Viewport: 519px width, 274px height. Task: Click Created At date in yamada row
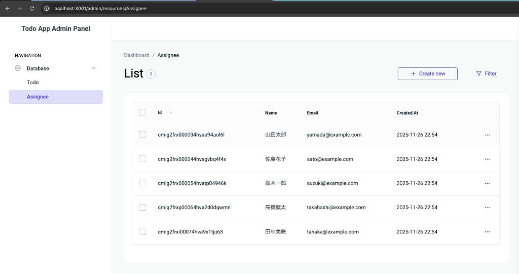(x=417, y=135)
